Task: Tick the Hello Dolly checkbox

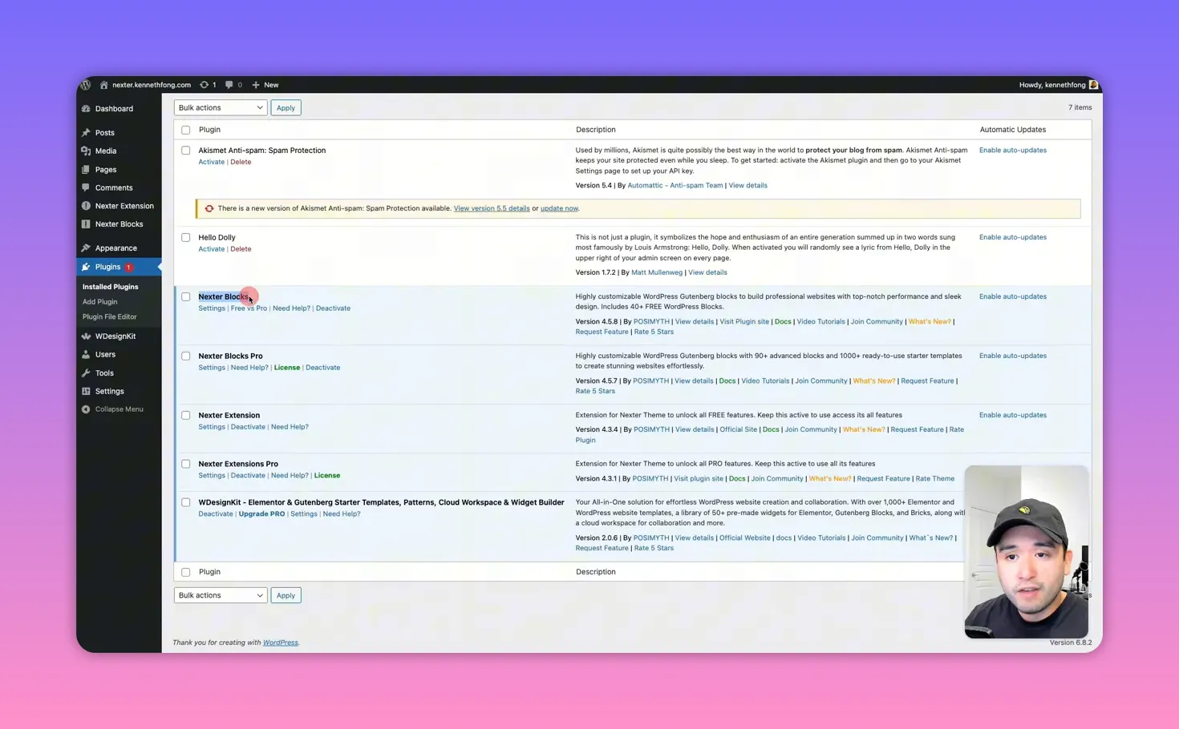Action: pyautogui.click(x=185, y=237)
